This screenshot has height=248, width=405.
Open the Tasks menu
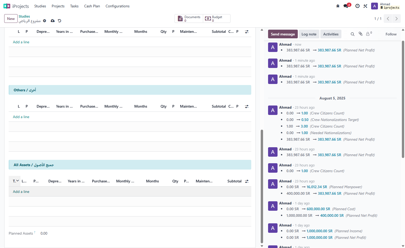(74, 6)
